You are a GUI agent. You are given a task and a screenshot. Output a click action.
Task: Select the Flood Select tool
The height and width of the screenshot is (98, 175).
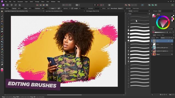tap(2, 24)
